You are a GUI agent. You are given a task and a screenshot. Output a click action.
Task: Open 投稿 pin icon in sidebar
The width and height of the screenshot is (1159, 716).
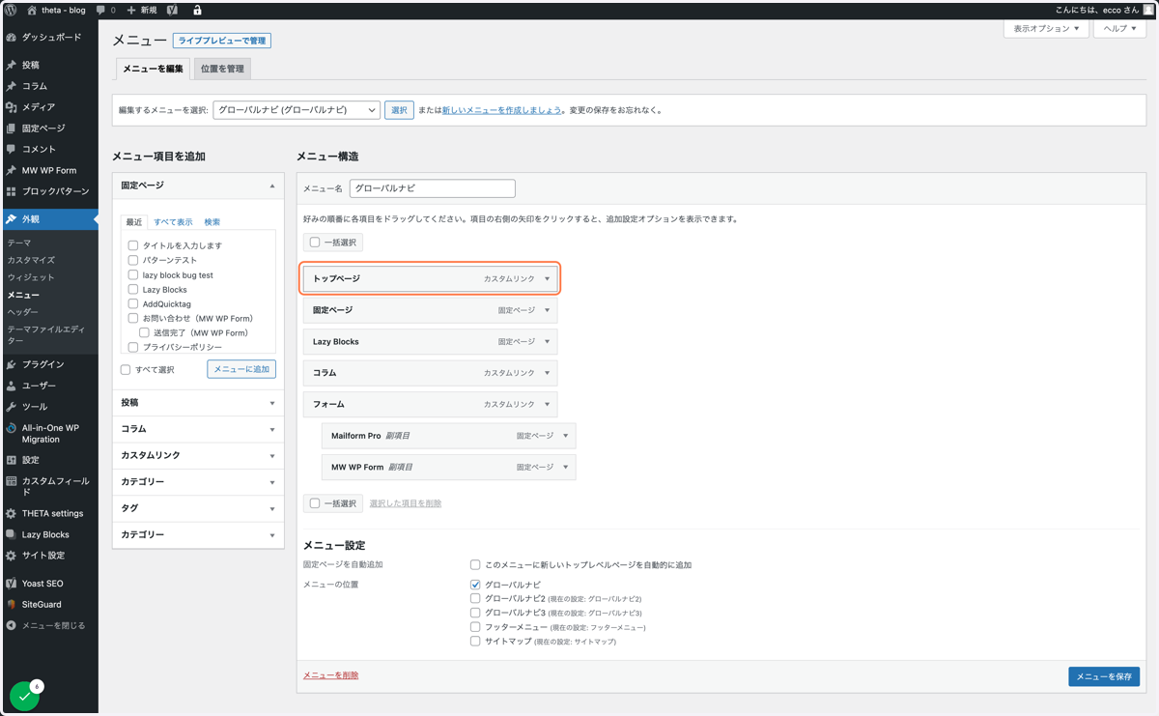click(x=12, y=65)
